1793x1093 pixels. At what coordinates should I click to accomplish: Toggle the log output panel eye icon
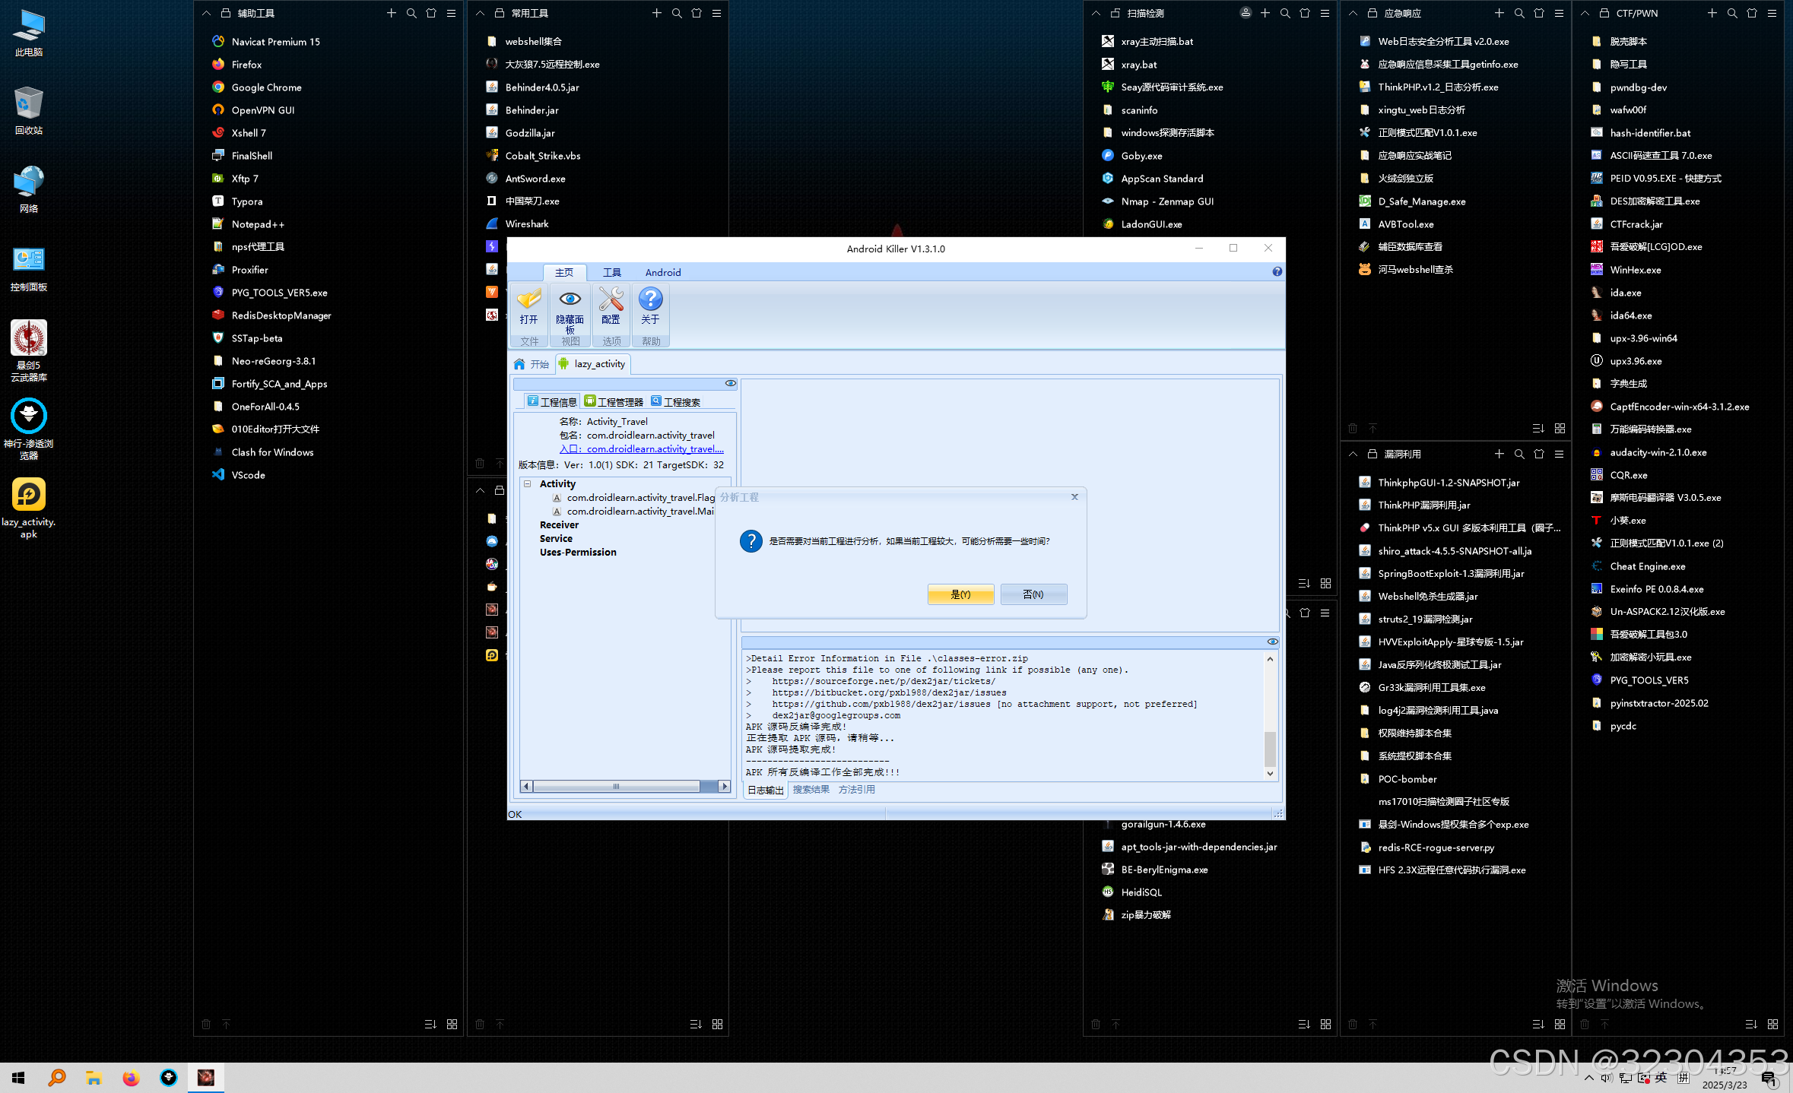coord(1271,642)
